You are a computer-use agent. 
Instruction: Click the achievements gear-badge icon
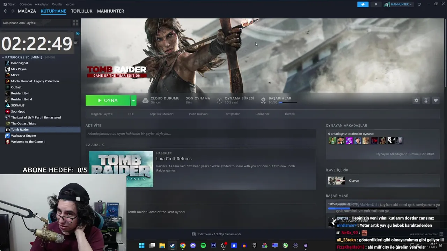263,100
